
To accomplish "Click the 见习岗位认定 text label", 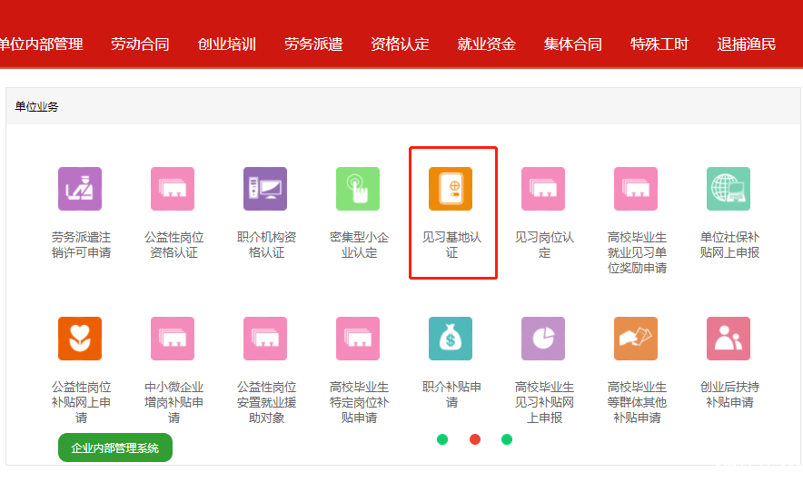I will 544,245.
